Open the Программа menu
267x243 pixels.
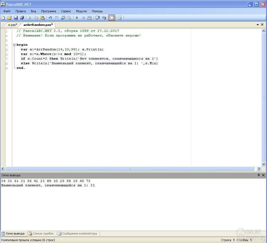coord(48,11)
